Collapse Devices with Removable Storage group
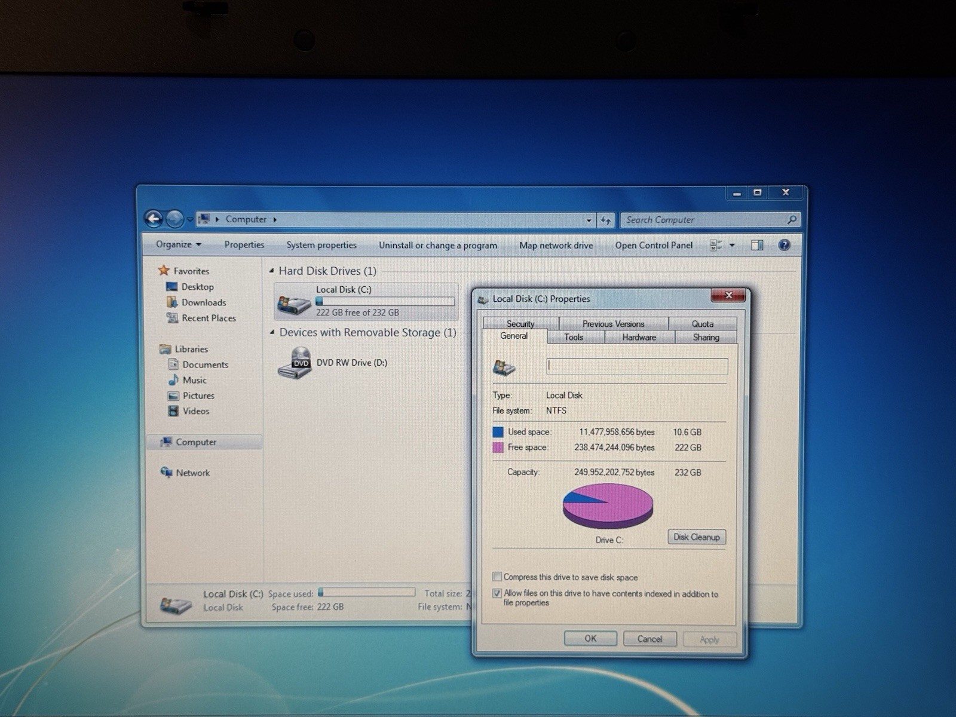This screenshot has height=717, width=956. point(272,332)
